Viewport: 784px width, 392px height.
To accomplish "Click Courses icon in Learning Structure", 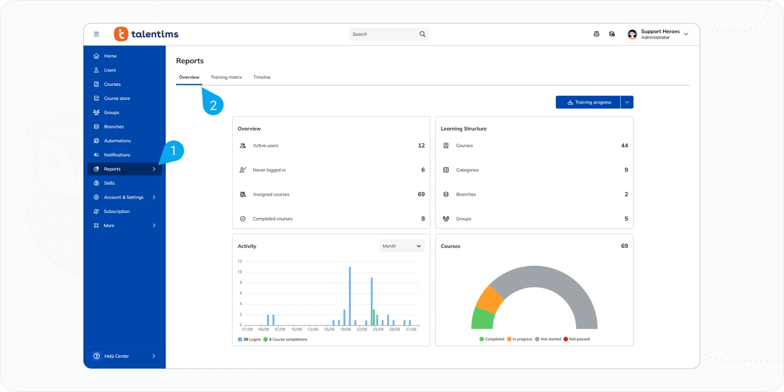I will click(x=446, y=146).
